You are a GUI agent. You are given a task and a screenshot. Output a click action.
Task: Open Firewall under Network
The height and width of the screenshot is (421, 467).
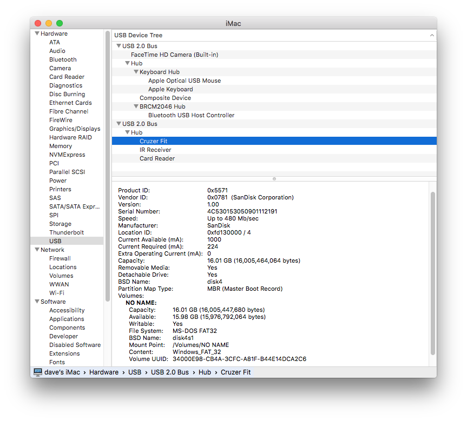click(60, 258)
